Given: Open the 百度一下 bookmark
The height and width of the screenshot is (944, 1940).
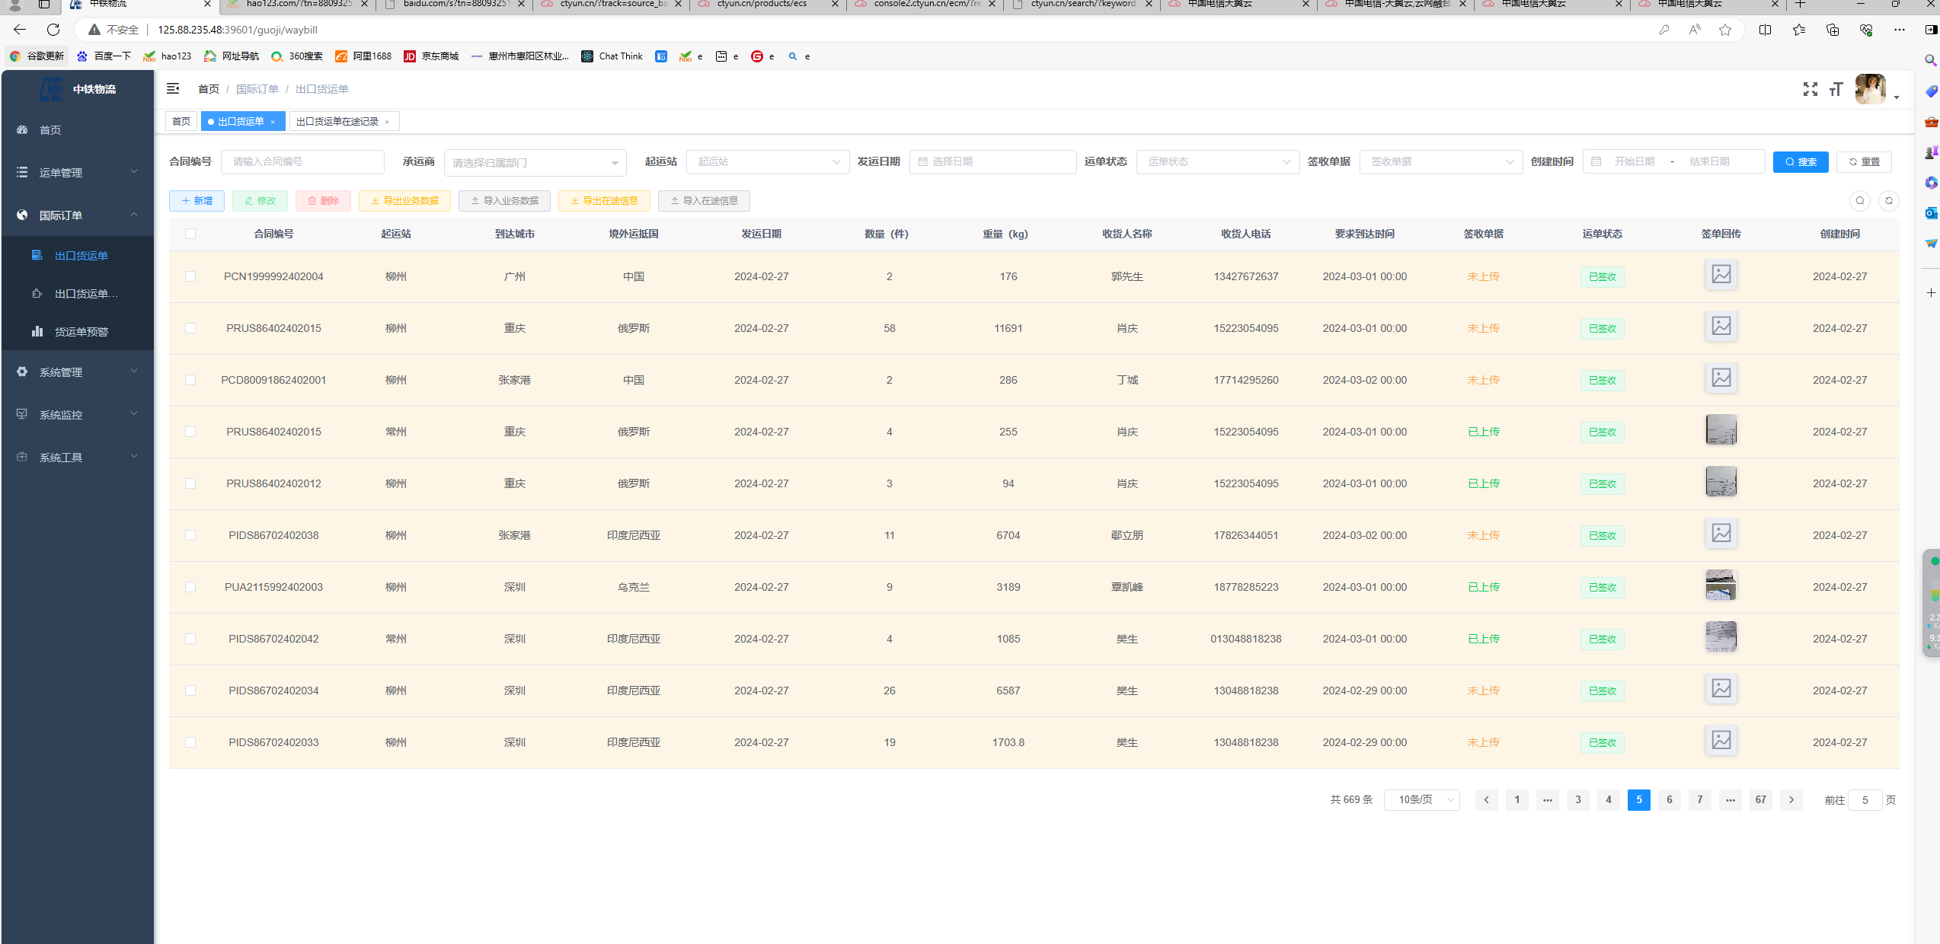Looking at the screenshot, I should (x=104, y=56).
